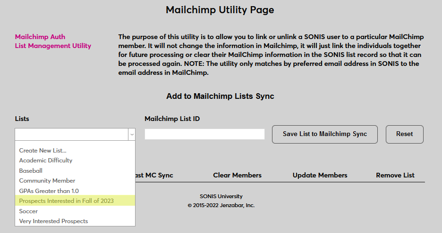
Task: Click the Remove List column header
Action: (x=395, y=176)
